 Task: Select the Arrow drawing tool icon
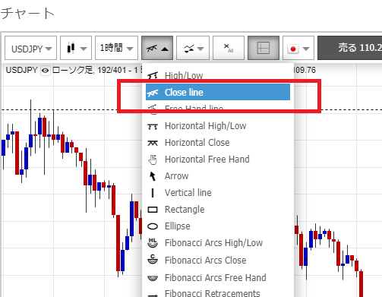153,176
